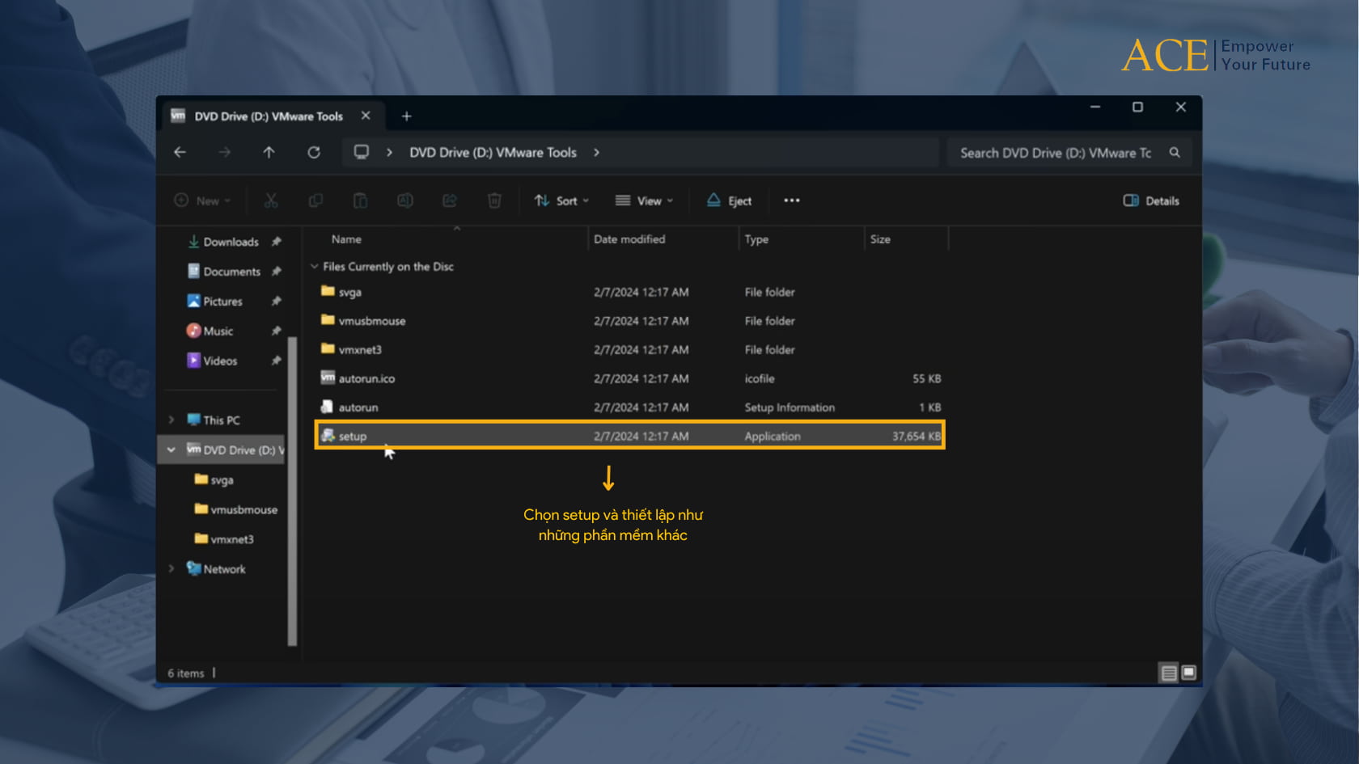The image size is (1359, 764).
Task: Click DVD Drive (D:) VMware Tools breadcrumb
Action: [493, 152]
